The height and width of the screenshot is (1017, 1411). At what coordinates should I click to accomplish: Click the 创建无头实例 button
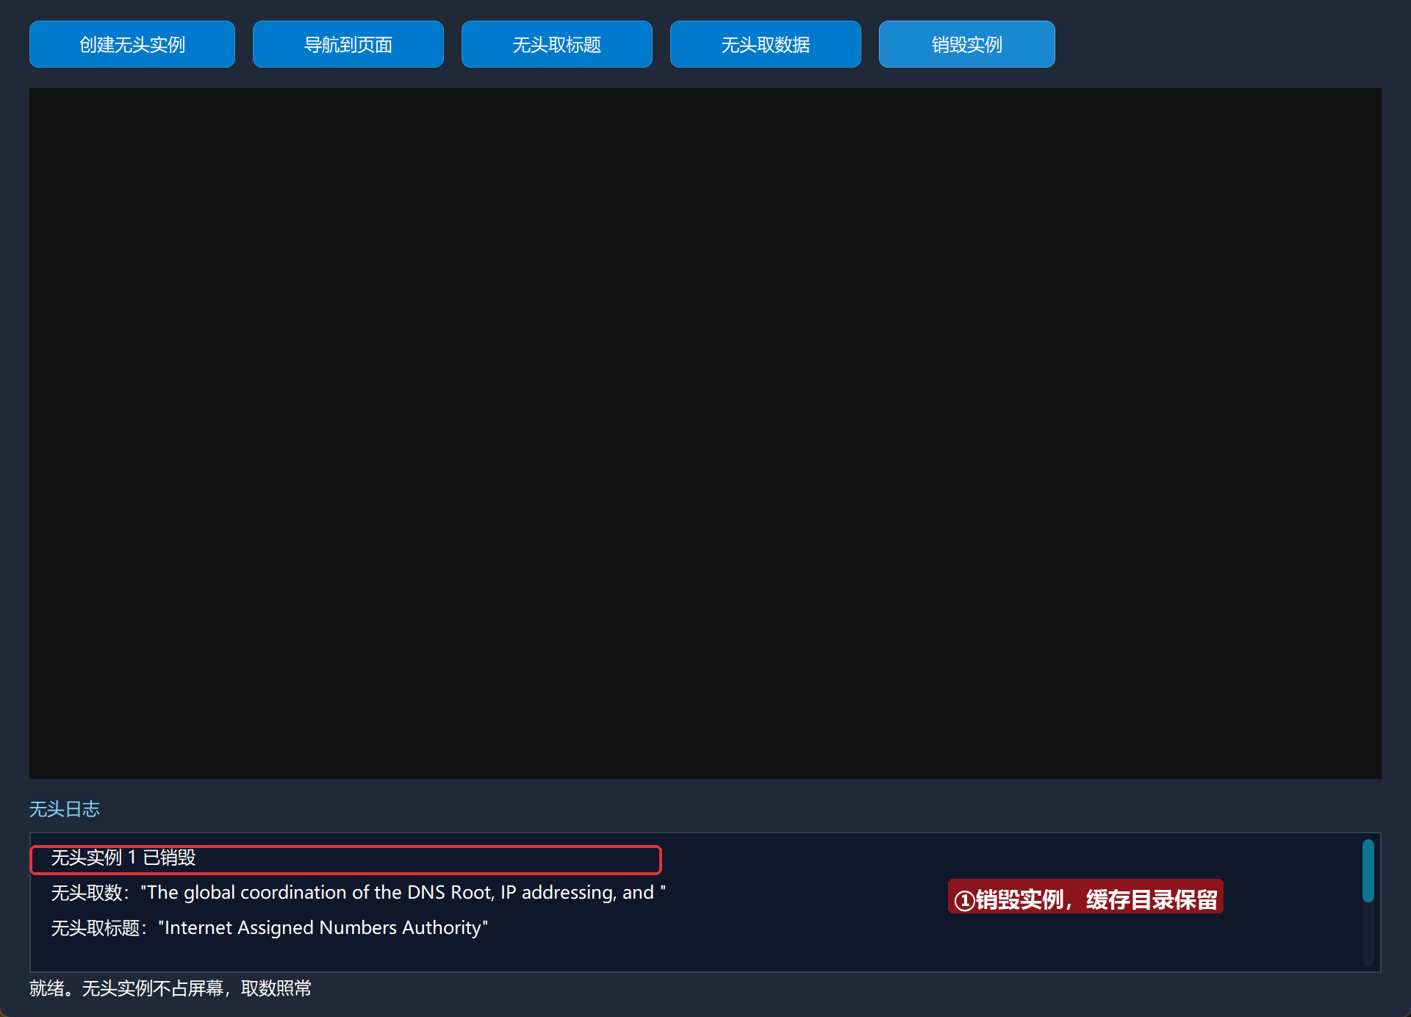point(132,44)
